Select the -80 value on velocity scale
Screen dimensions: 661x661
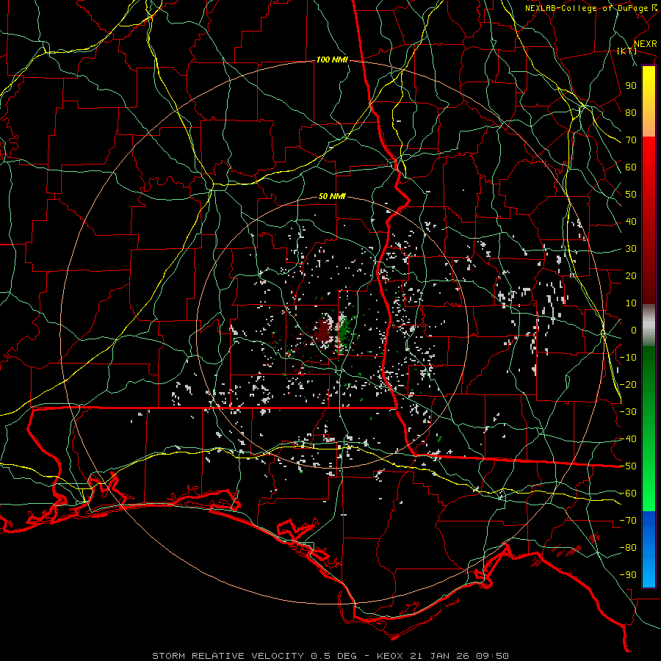pos(628,548)
